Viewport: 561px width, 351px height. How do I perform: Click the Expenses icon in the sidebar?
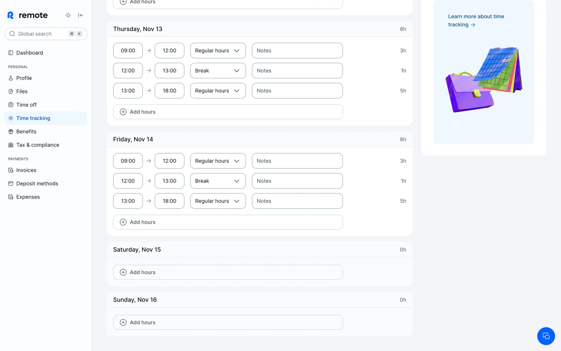11,197
